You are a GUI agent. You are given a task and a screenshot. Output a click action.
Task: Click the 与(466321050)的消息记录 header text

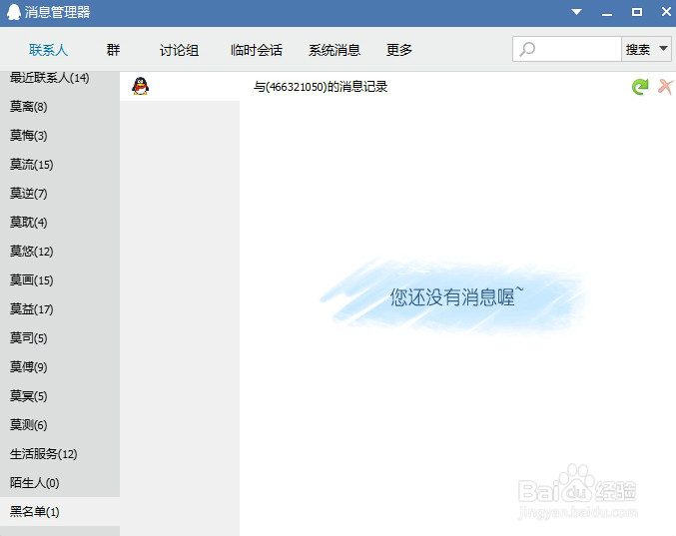pyautogui.click(x=321, y=87)
